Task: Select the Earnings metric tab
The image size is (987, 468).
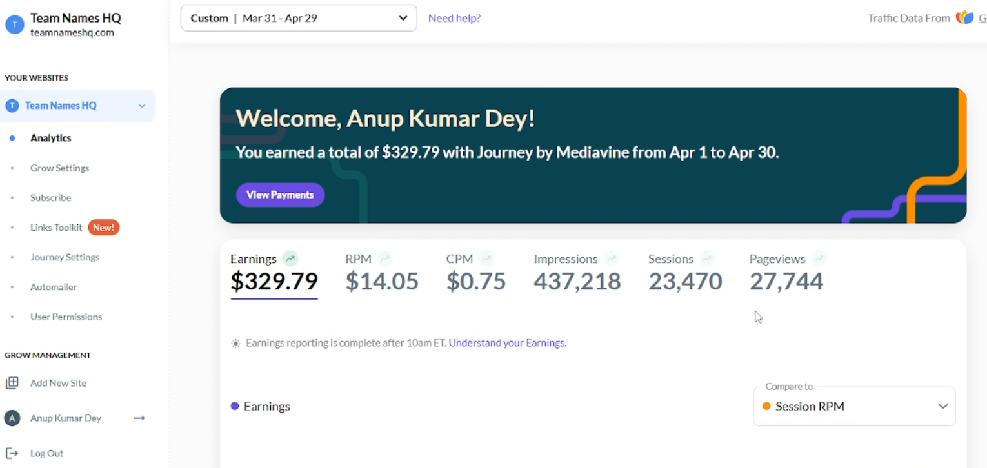Action: (x=274, y=274)
